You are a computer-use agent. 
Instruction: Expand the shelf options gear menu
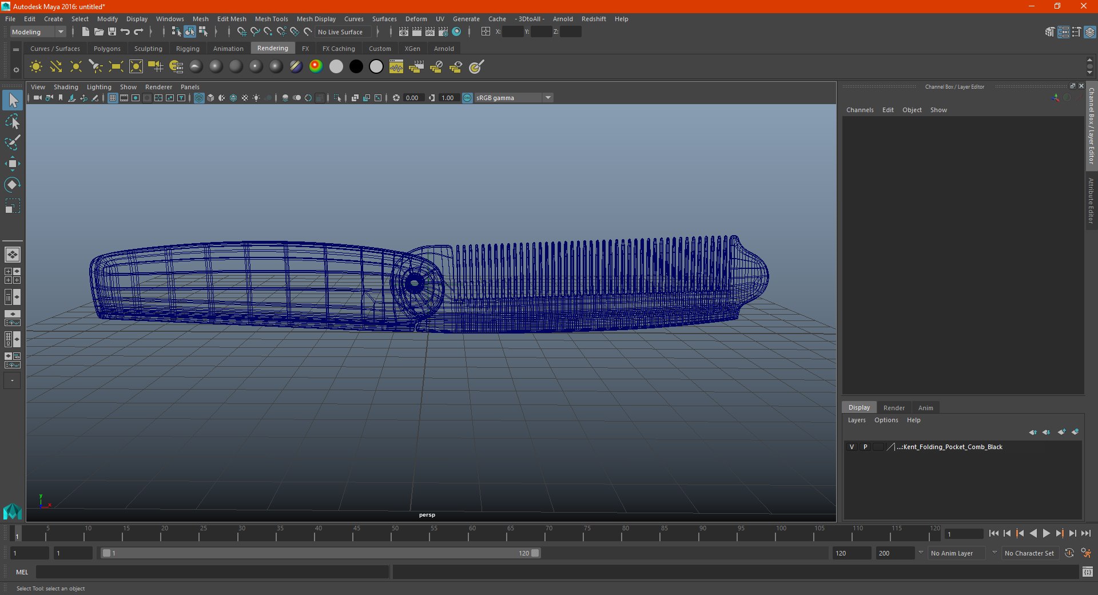[x=16, y=70]
